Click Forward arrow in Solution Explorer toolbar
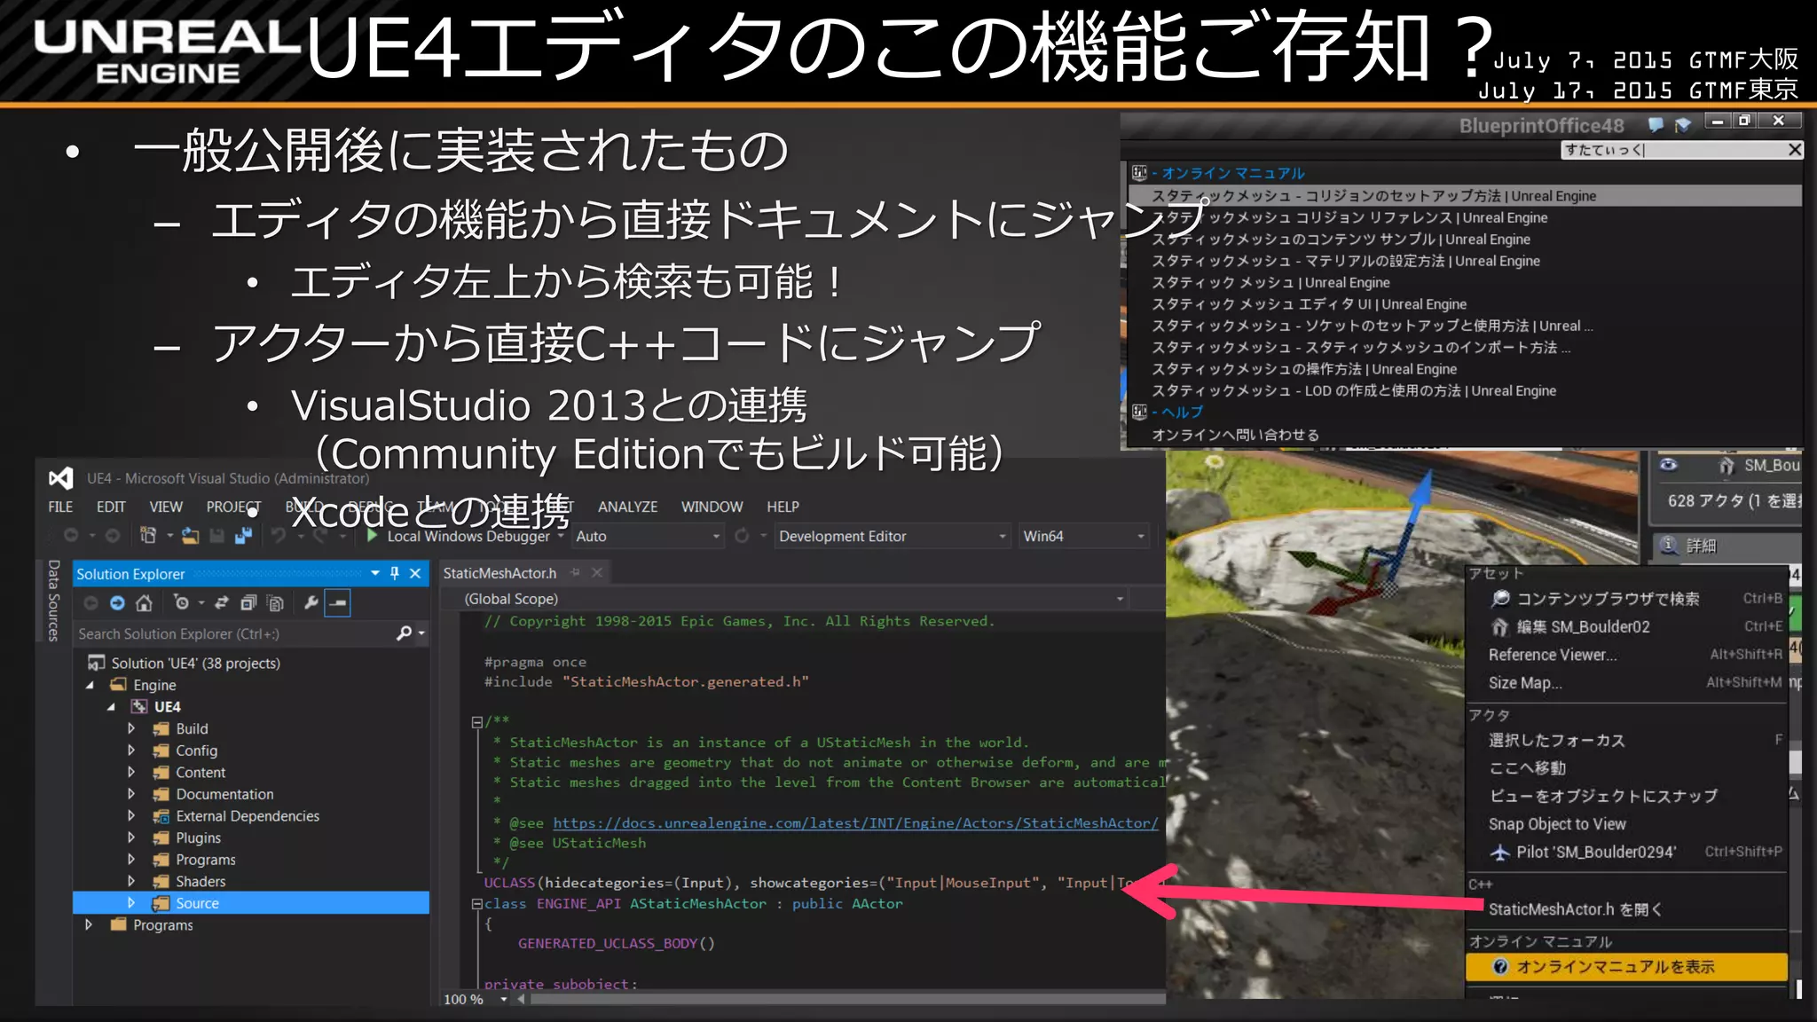The width and height of the screenshot is (1817, 1022). click(x=117, y=603)
